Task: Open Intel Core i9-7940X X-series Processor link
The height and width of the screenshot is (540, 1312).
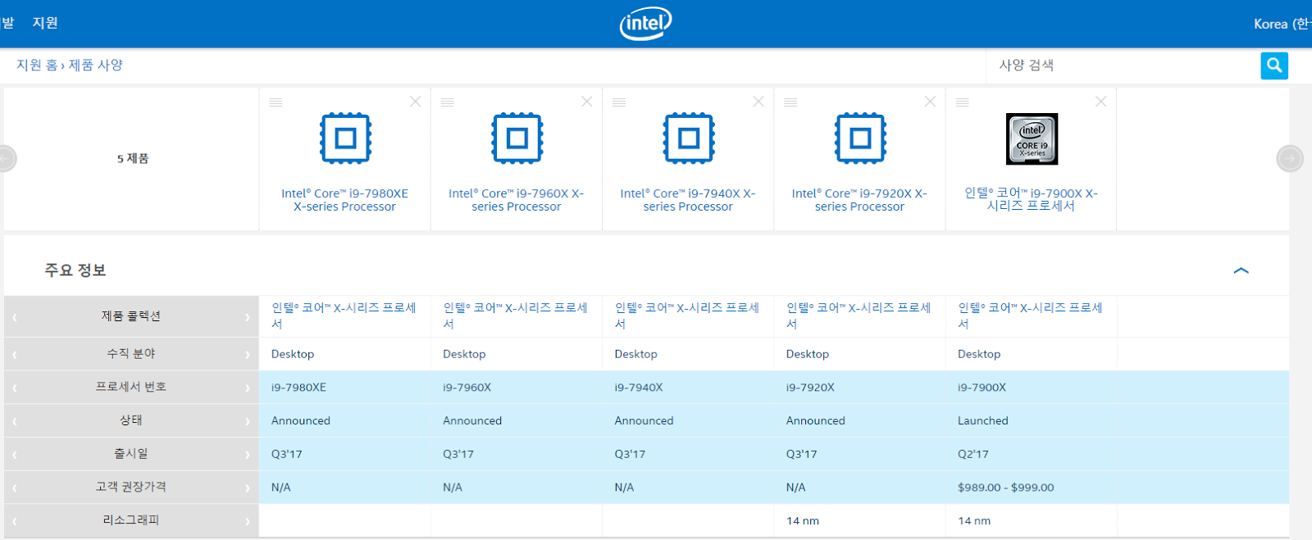Action: 688,200
